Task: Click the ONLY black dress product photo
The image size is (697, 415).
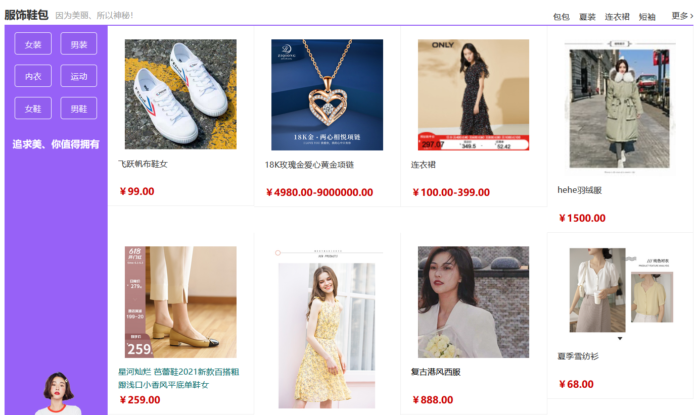Action: coord(474,95)
